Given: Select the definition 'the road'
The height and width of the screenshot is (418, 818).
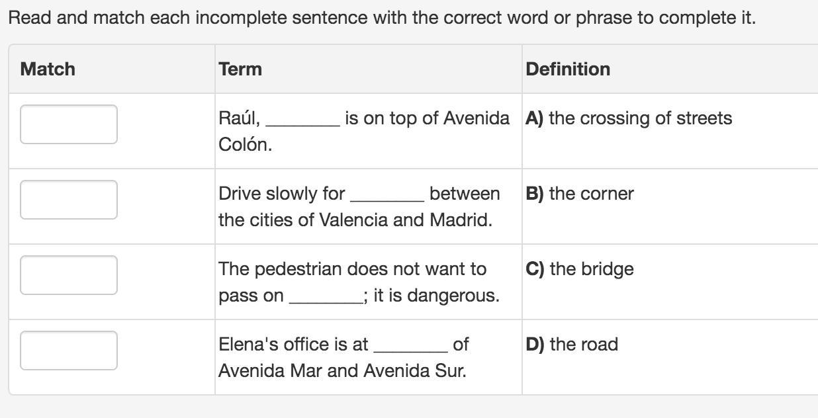Looking at the screenshot, I should pos(583,345).
